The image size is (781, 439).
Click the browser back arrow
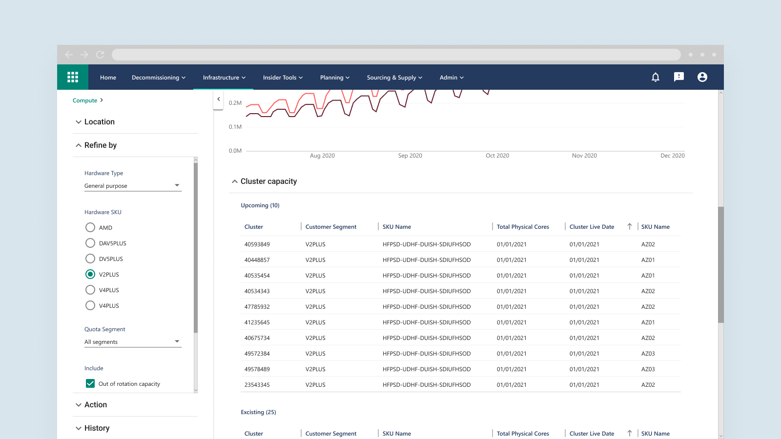(69, 55)
